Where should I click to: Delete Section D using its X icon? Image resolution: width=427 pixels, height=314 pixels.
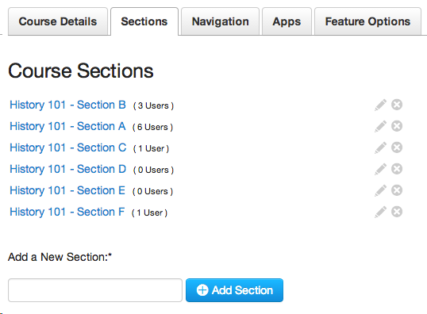pyautogui.click(x=397, y=169)
